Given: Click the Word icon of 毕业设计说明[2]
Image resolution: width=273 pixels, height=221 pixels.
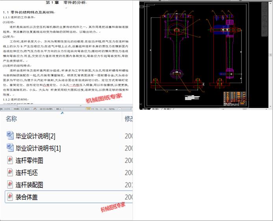Looking at the screenshot, I should 10,136.
